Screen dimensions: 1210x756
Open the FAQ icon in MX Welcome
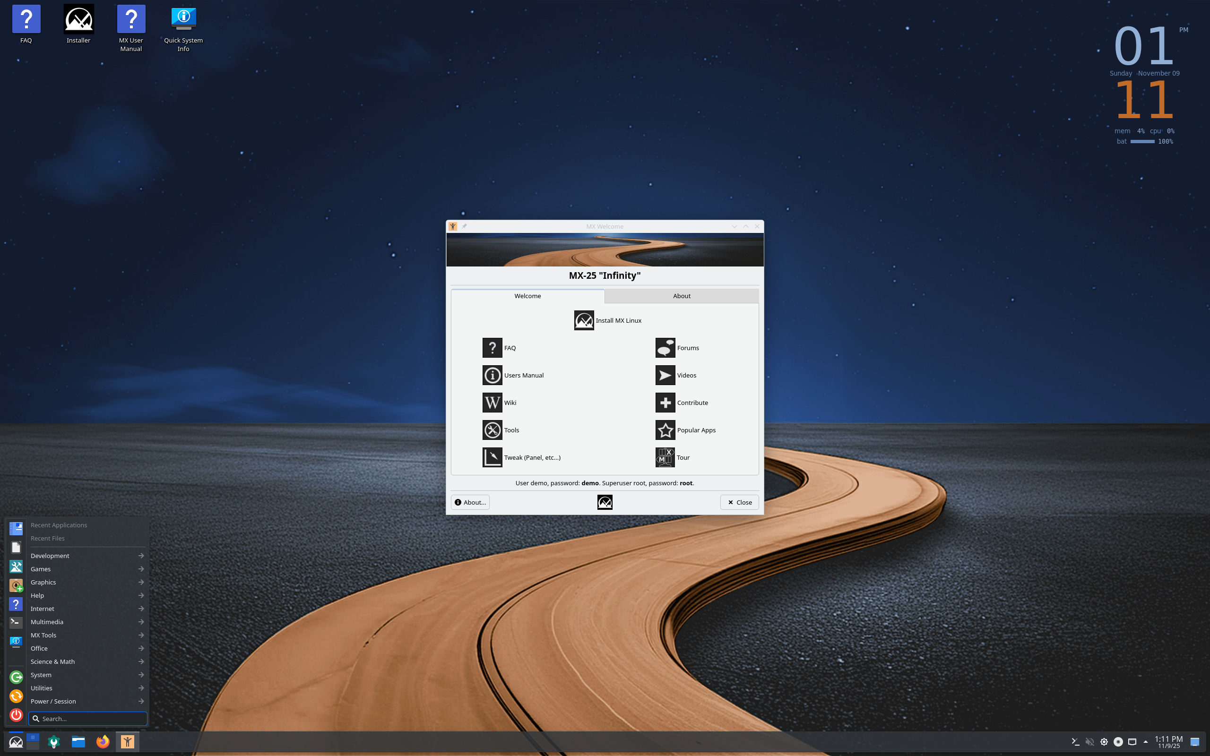tap(492, 348)
